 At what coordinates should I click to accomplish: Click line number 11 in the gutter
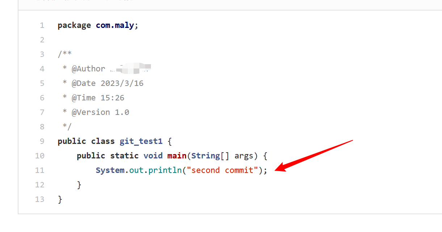tap(40, 170)
